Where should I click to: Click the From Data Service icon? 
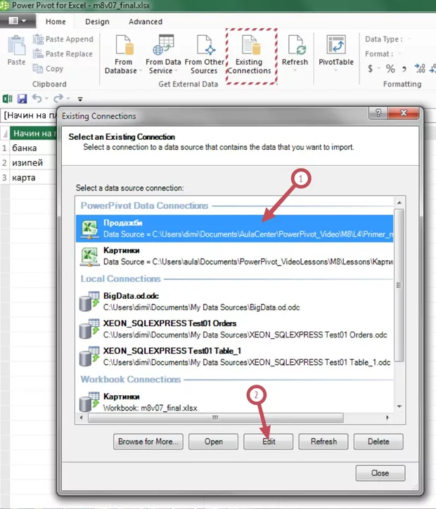tap(163, 56)
